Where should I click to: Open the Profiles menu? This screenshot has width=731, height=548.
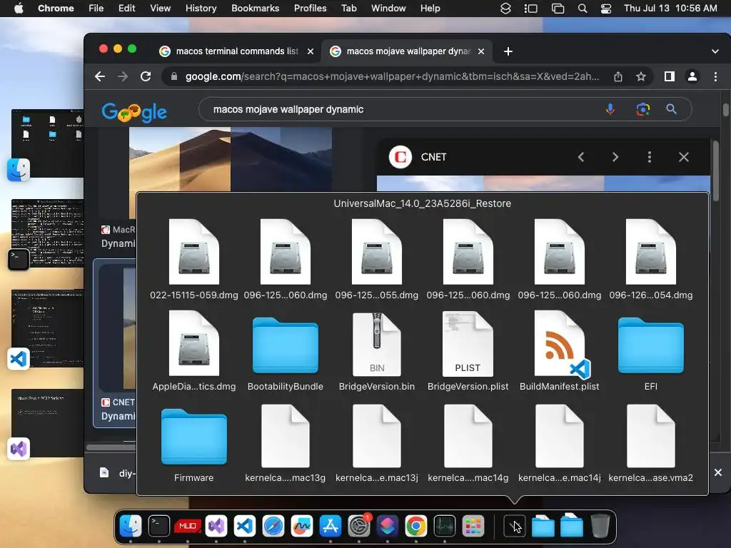click(x=310, y=9)
